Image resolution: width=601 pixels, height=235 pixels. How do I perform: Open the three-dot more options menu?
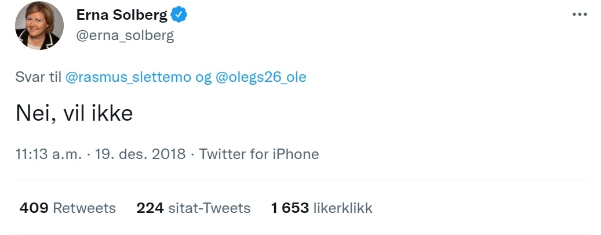tap(580, 15)
